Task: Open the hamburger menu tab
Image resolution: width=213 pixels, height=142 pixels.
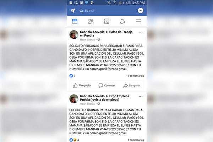Action: click(x=138, y=21)
